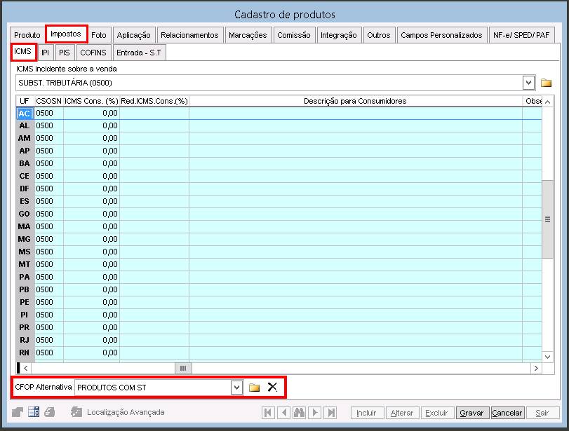Save the record with Gravar button
Viewport: 569px width, 431px height.
tap(471, 413)
